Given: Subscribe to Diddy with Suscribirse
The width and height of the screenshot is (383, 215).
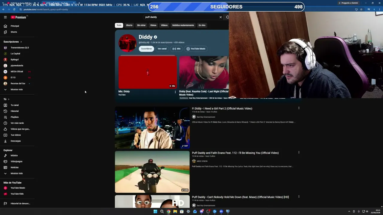Looking at the screenshot, I should (146, 49).
